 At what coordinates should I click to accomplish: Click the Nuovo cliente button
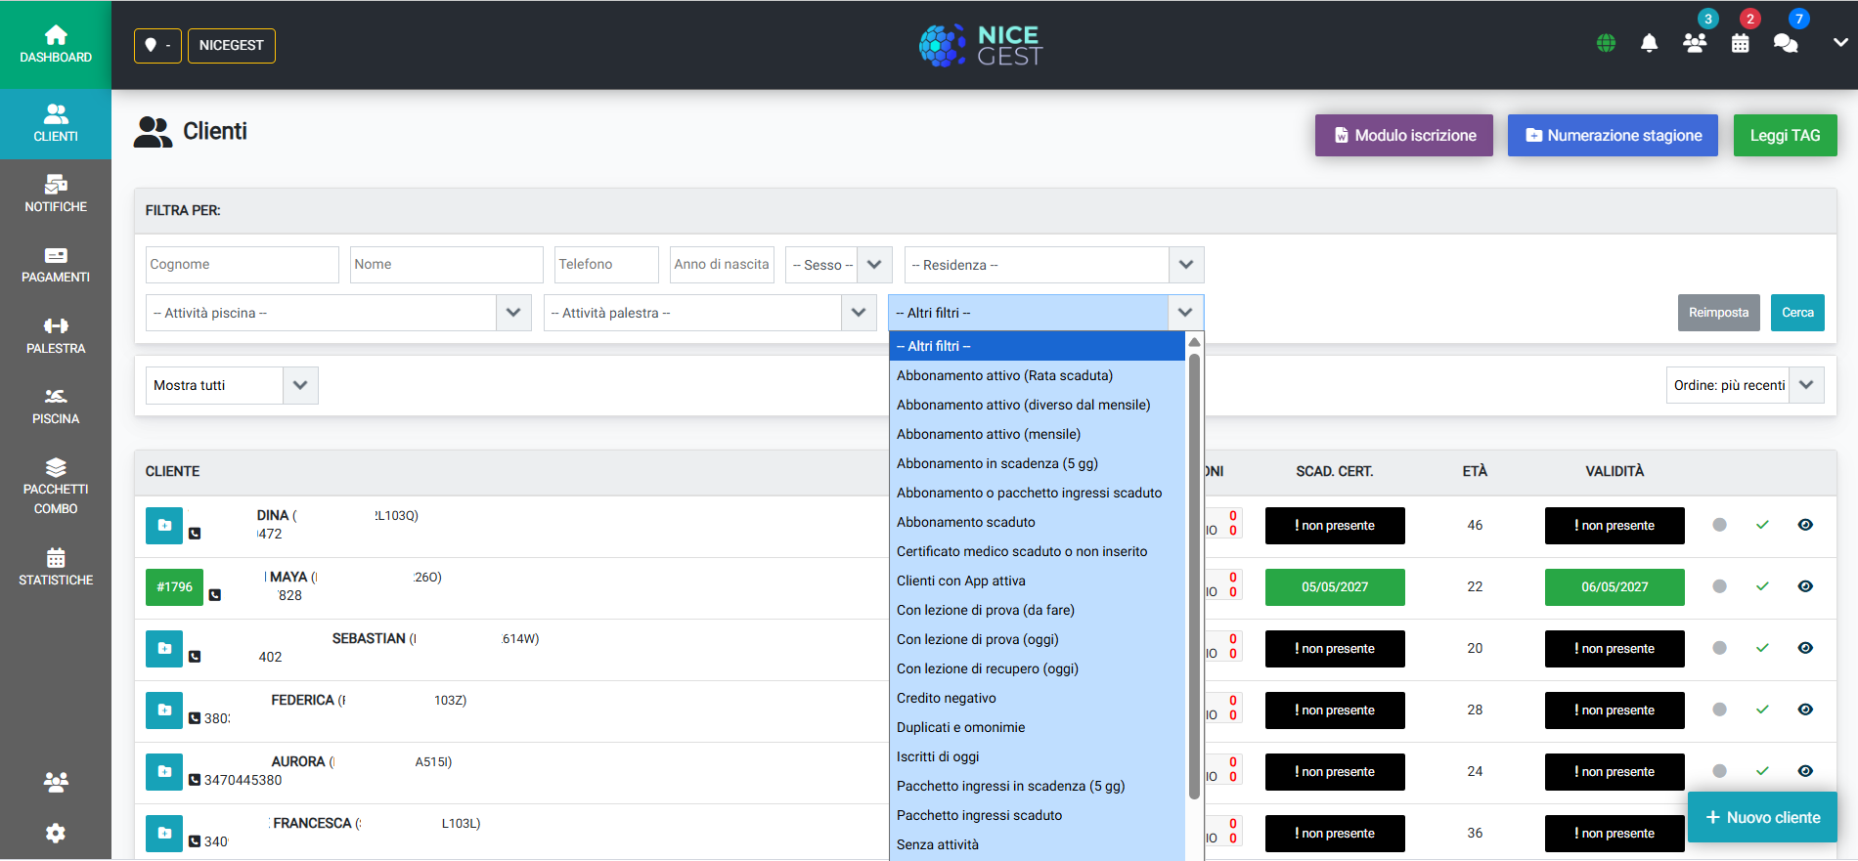pyautogui.click(x=1762, y=817)
